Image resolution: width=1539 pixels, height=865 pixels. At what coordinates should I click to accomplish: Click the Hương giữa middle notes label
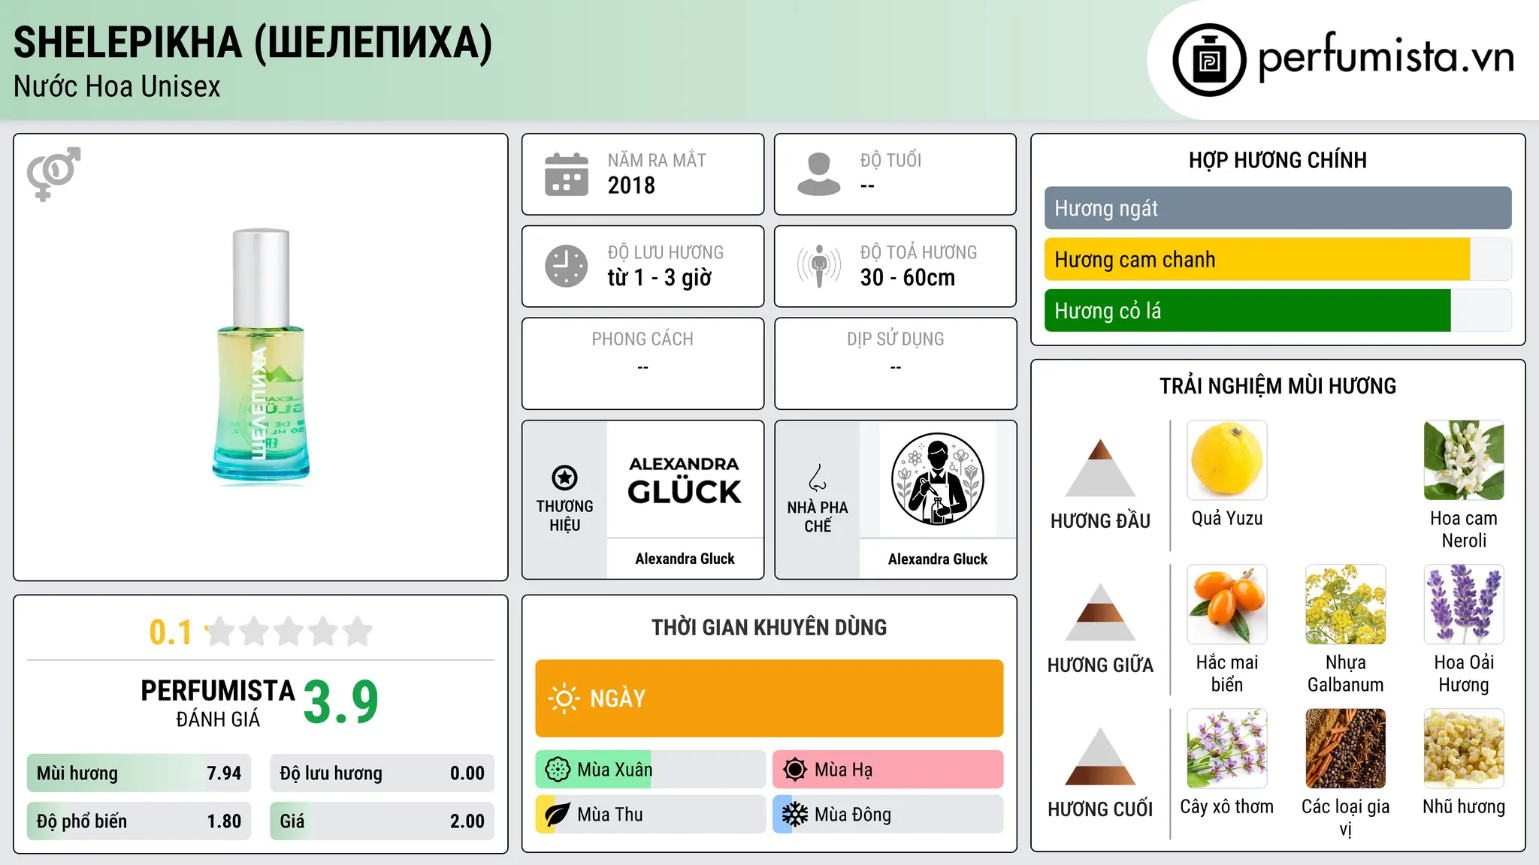(x=1100, y=665)
